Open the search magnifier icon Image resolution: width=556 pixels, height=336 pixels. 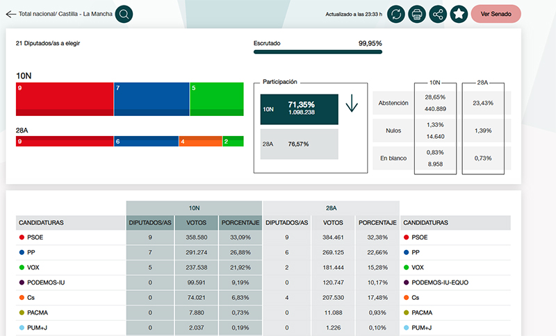tap(123, 14)
